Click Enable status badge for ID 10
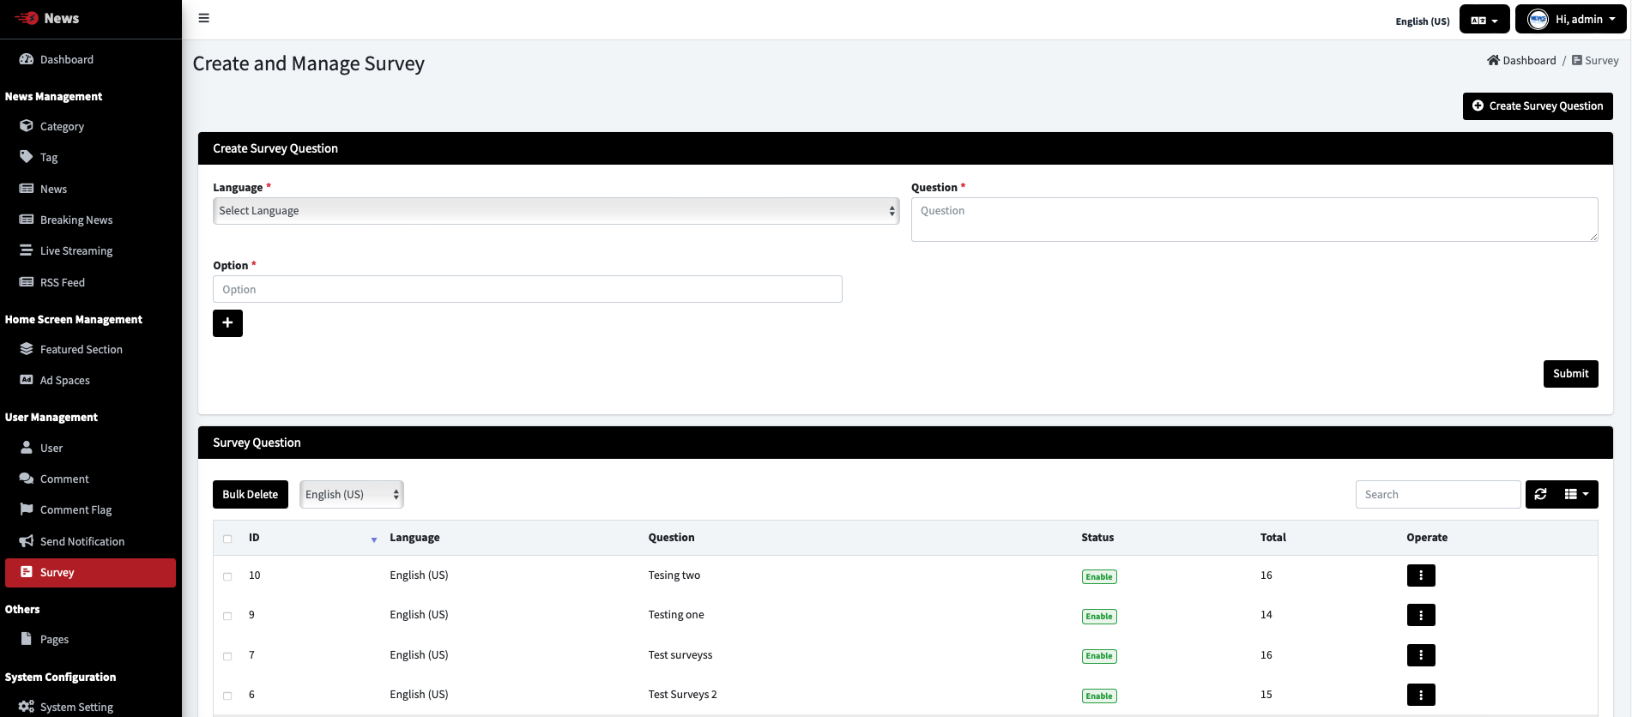 pos(1099,577)
